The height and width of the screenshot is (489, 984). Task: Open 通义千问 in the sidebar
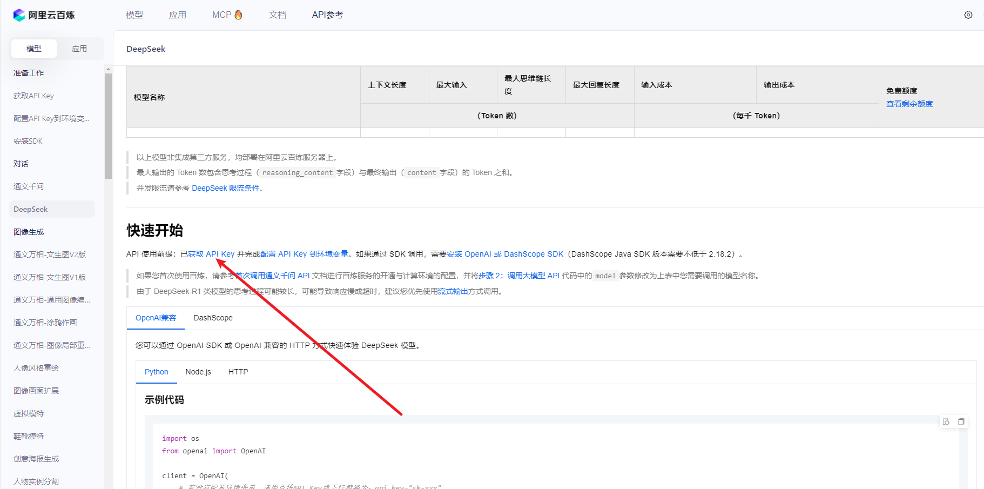(x=29, y=186)
